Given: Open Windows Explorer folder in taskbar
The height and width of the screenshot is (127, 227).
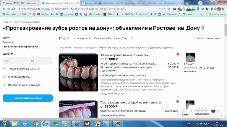Looking at the screenshot, I should coord(14,124).
